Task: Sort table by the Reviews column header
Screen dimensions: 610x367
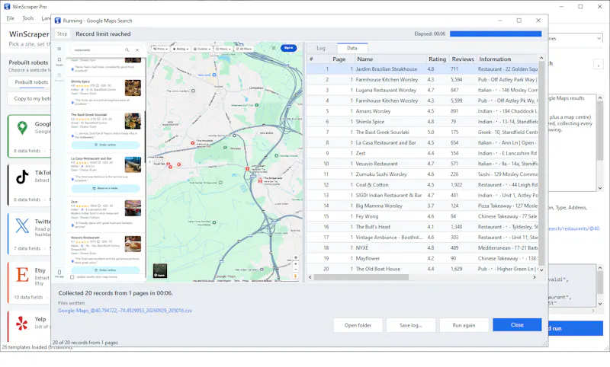Action: coord(462,59)
